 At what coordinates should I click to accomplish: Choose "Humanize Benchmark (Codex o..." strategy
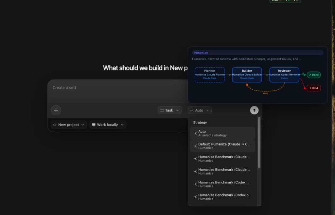coord(222,197)
